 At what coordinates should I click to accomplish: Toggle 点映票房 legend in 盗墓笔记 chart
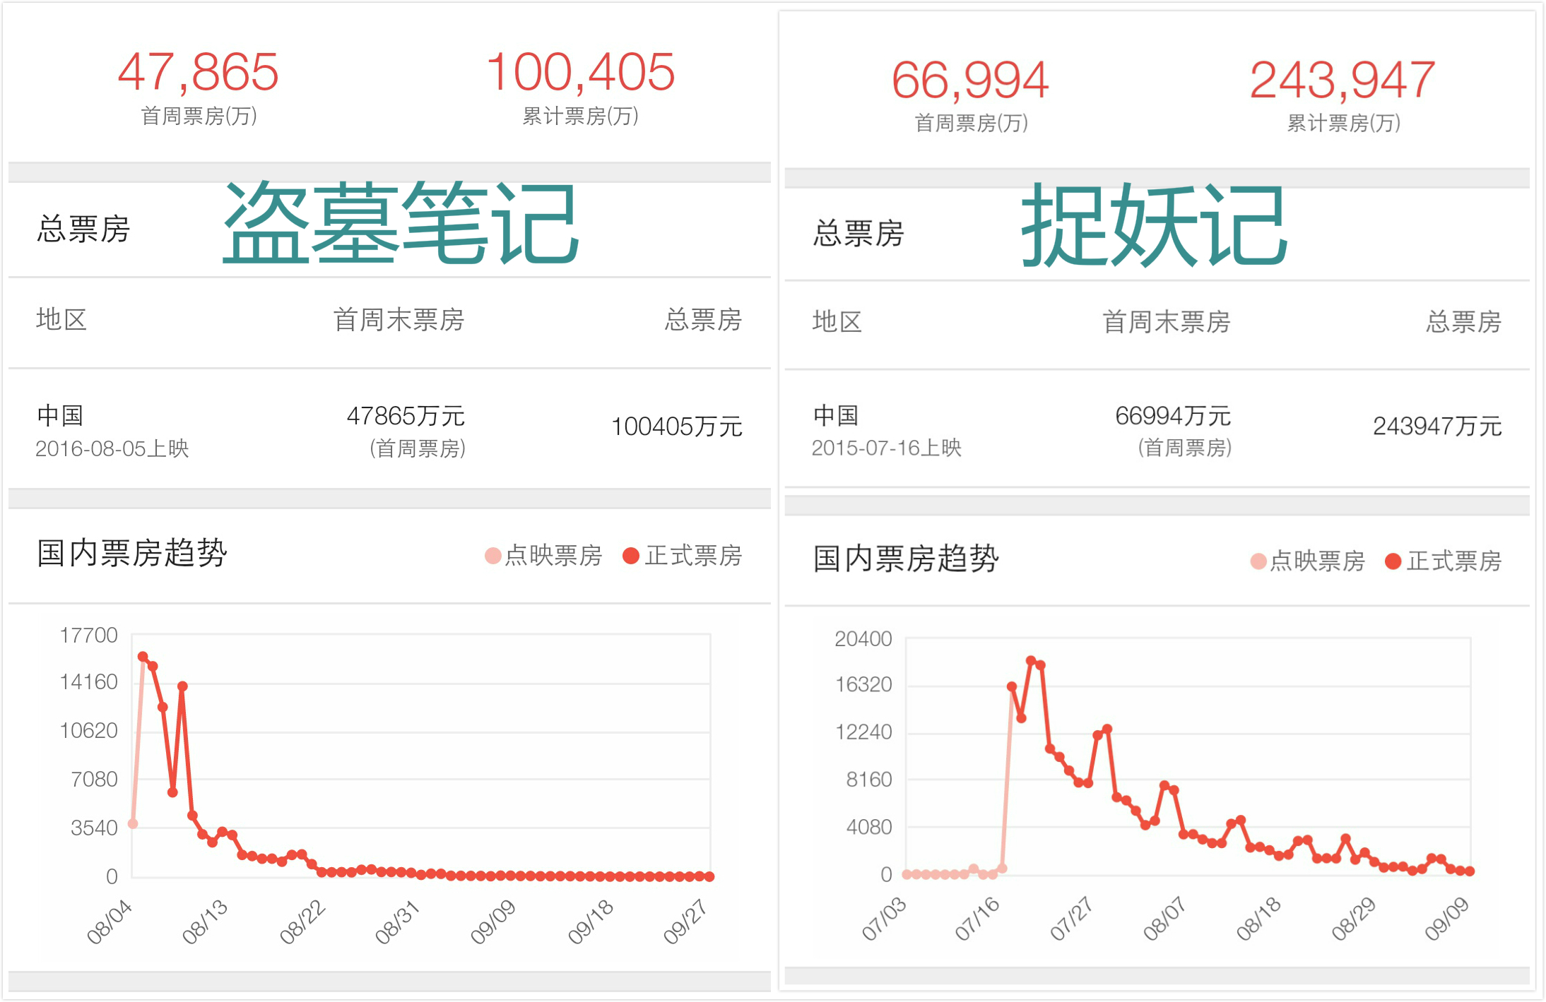coord(543,556)
